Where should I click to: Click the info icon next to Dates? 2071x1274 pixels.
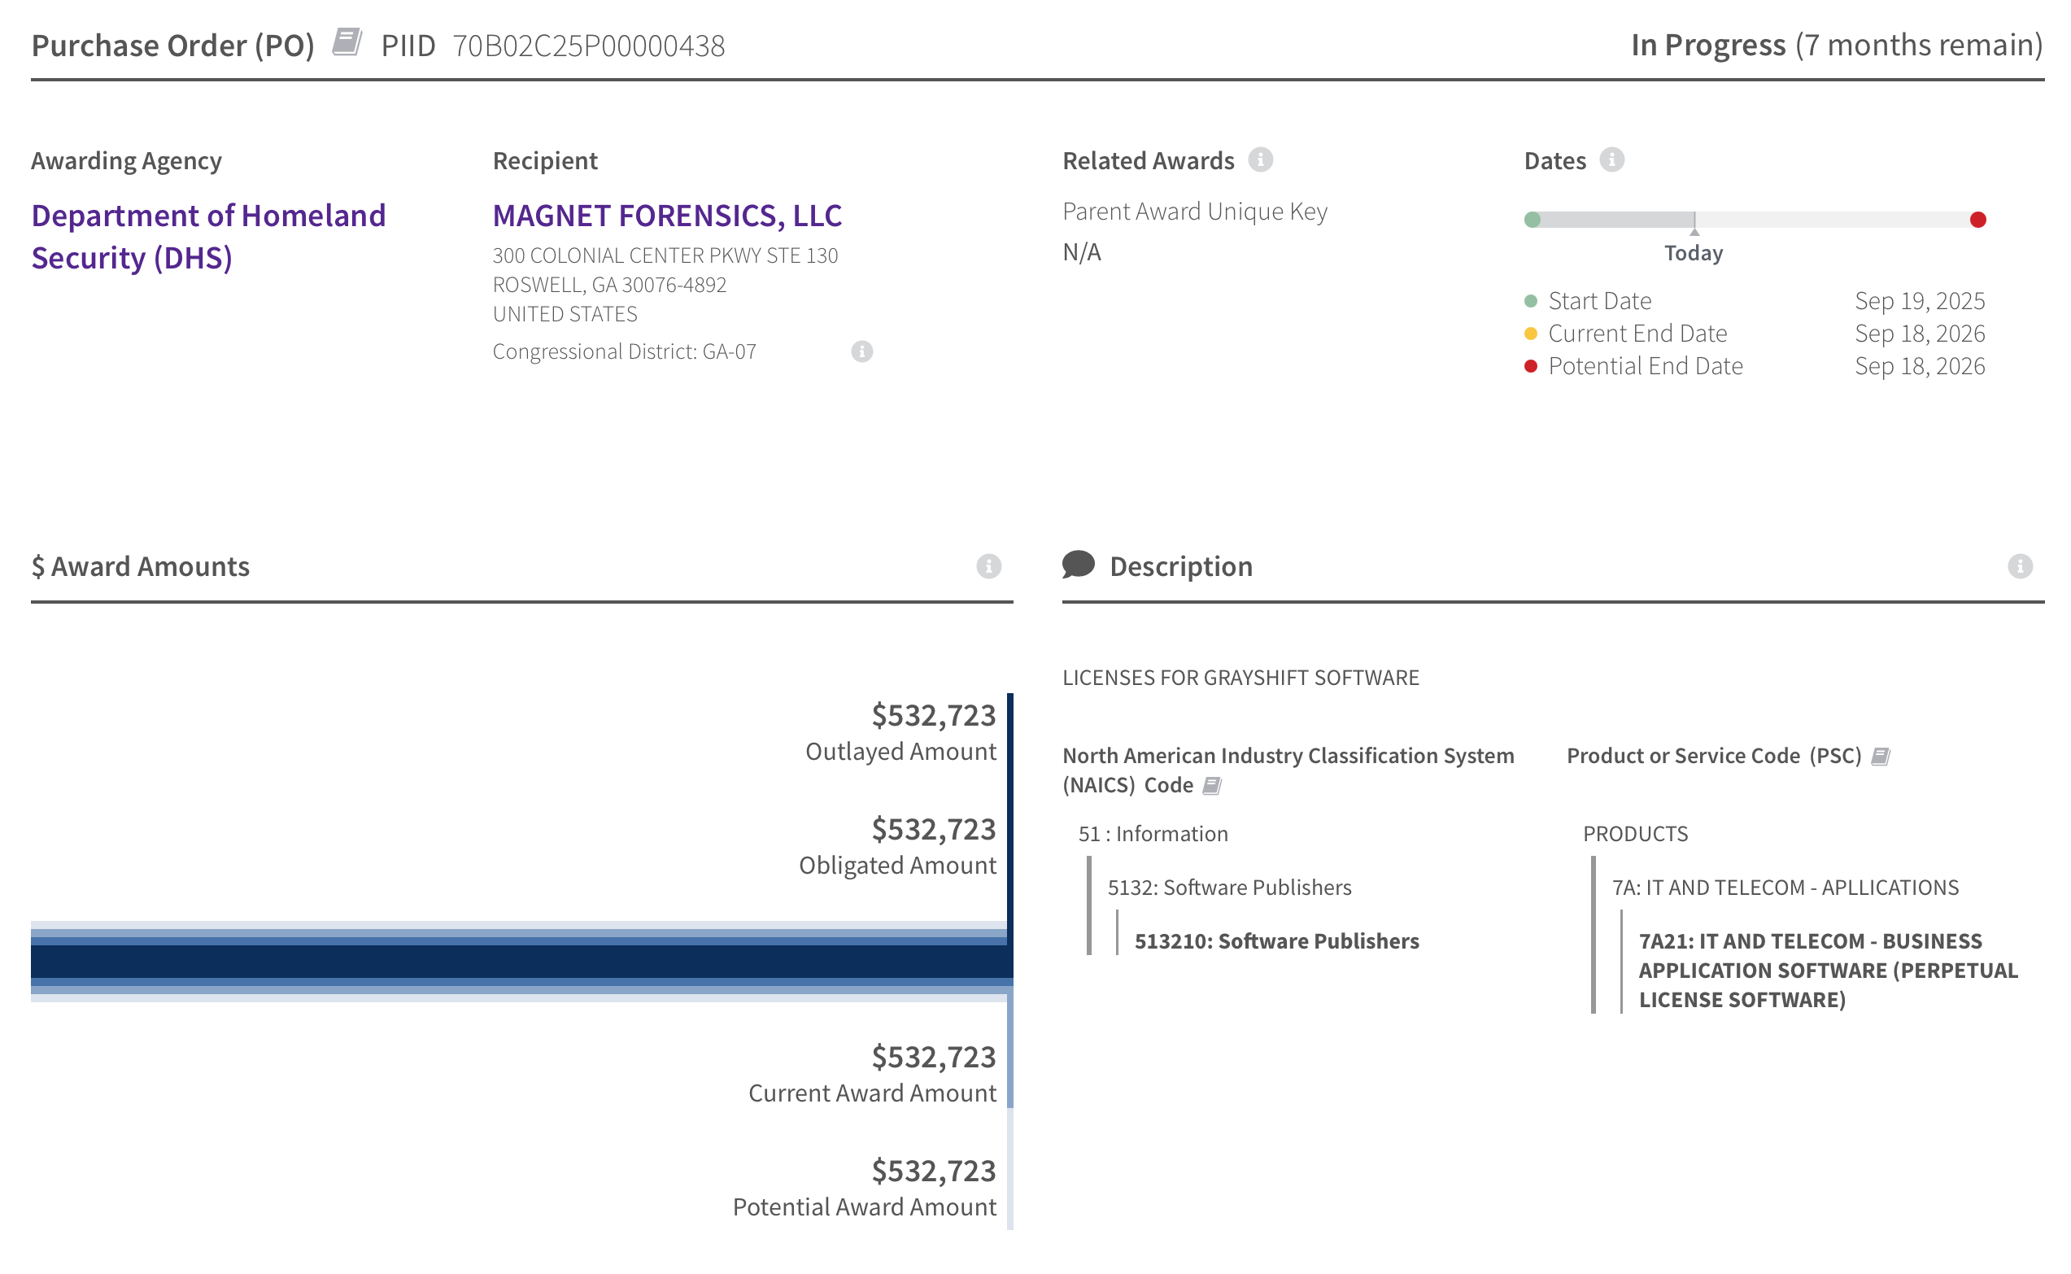pos(1611,159)
